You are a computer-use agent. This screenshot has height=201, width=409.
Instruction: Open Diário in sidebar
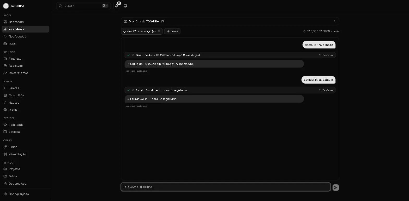pyautogui.click(x=25, y=176)
